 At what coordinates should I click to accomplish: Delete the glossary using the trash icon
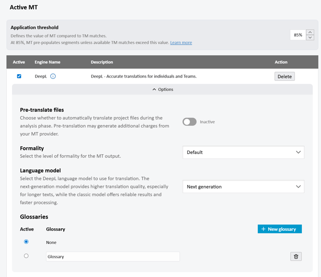296,256
